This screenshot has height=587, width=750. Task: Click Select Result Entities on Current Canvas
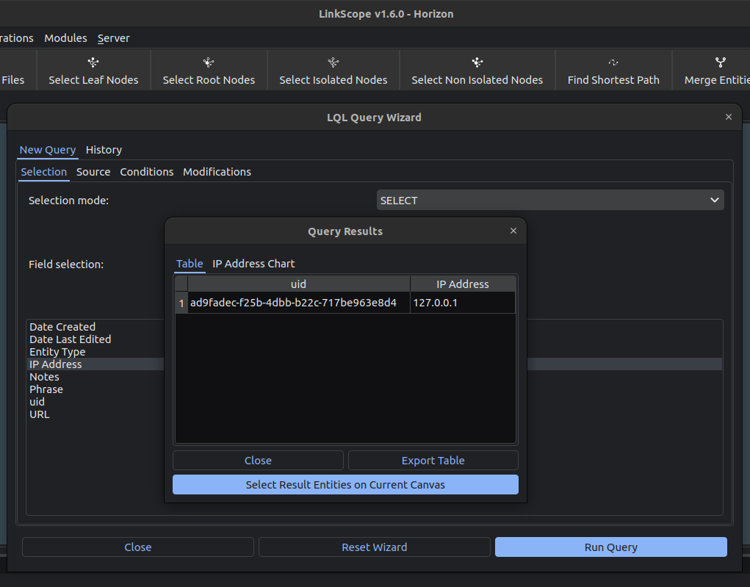point(345,485)
